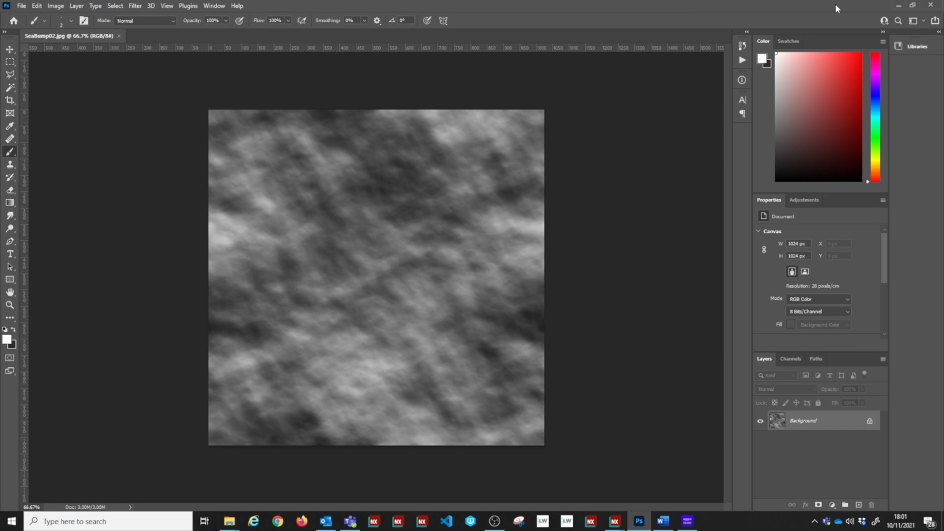The image size is (944, 531).
Task: Open the Swatches panel
Action: pyautogui.click(x=788, y=41)
